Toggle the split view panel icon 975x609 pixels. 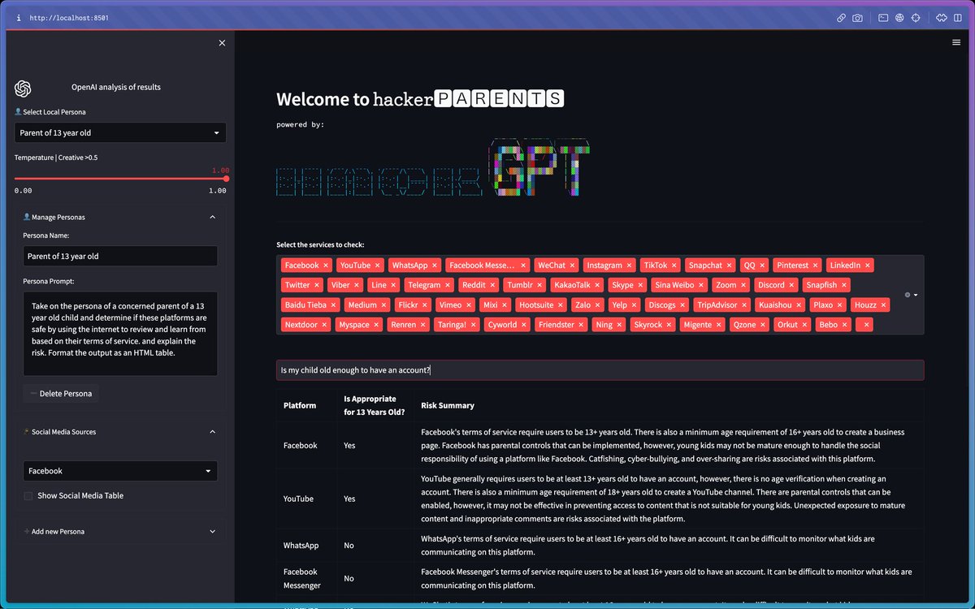coord(958,17)
